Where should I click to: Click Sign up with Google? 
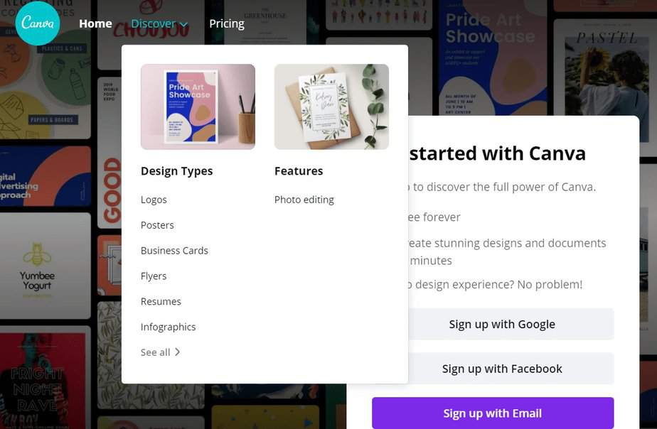[502, 324]
